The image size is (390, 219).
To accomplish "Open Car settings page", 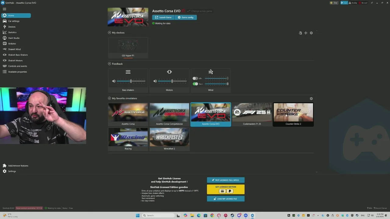I will [x=14, y=21].
